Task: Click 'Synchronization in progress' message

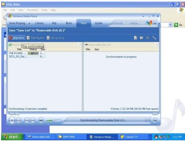Action: [121, 57]
